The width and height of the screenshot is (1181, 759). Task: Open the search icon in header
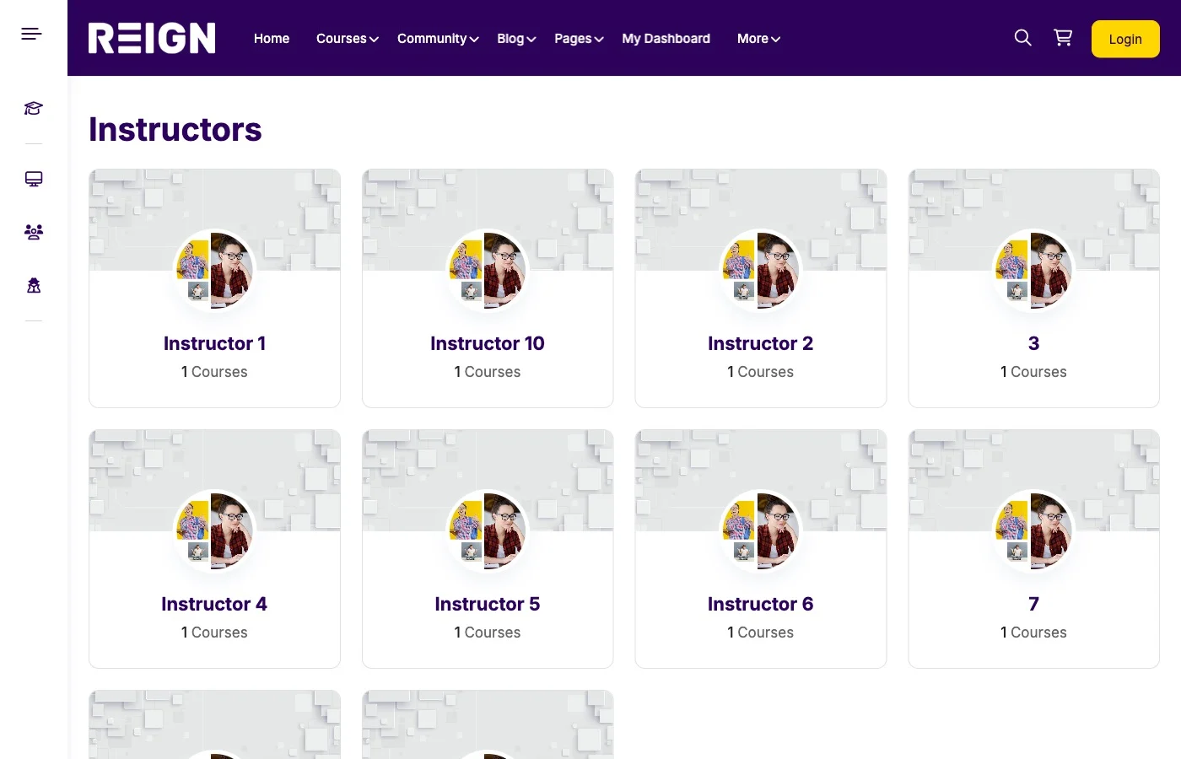(x=1022, y=38)
